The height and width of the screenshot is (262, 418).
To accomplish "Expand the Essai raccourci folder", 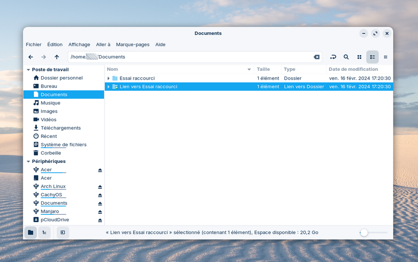I will click(109, 78).
